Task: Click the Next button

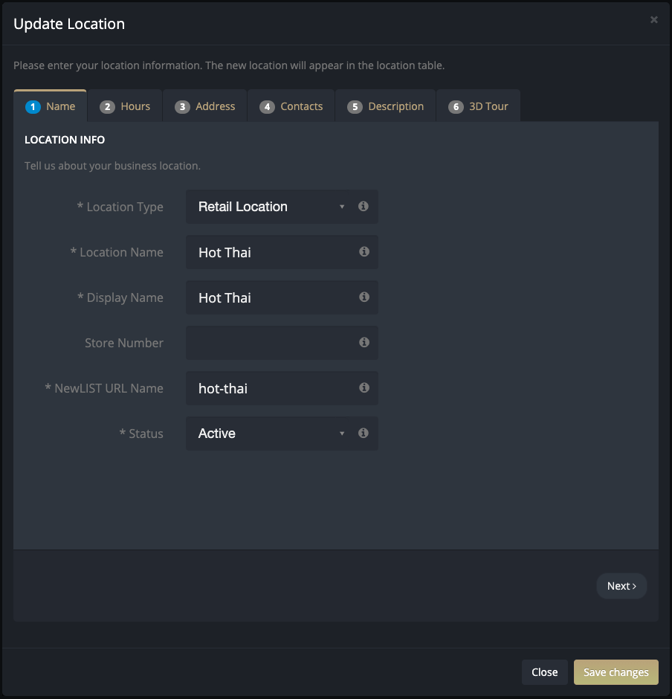Action: 621,586
